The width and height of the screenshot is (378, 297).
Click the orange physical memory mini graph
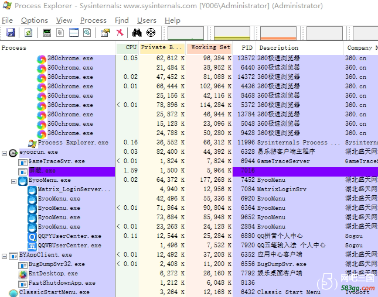click(x=278, y=33)
